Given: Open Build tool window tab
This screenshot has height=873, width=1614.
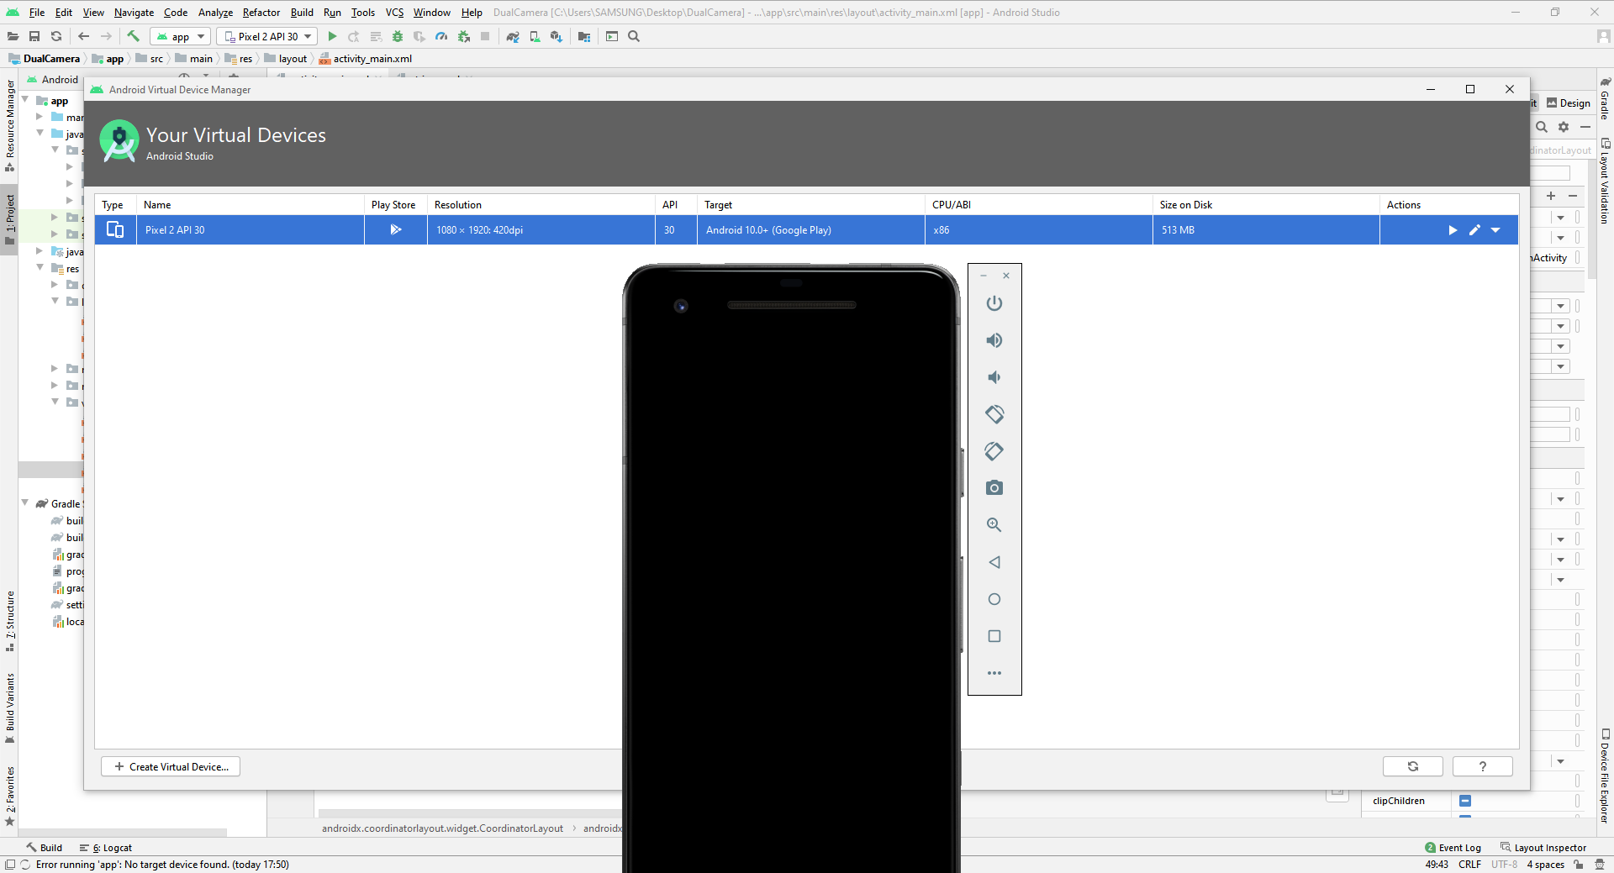Looking at the screenshot, I should click(x=44, y=848).
